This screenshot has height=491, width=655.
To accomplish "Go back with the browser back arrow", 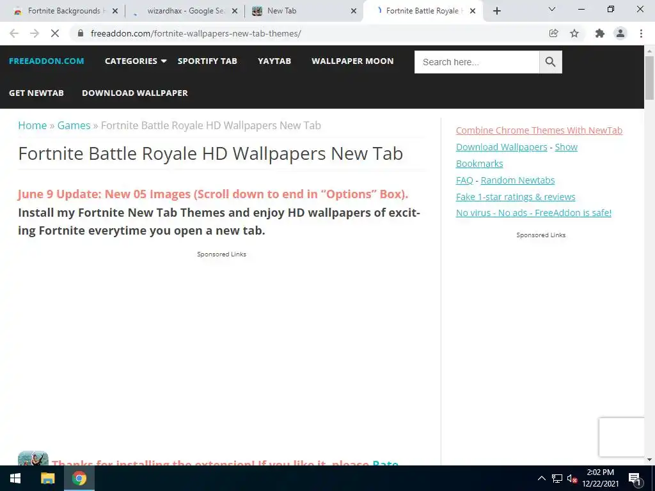I will (14, 33).
